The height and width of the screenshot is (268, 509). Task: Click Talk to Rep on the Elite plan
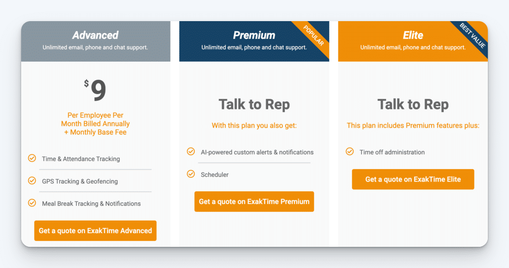pyautogui.click(x=413, y=104)
